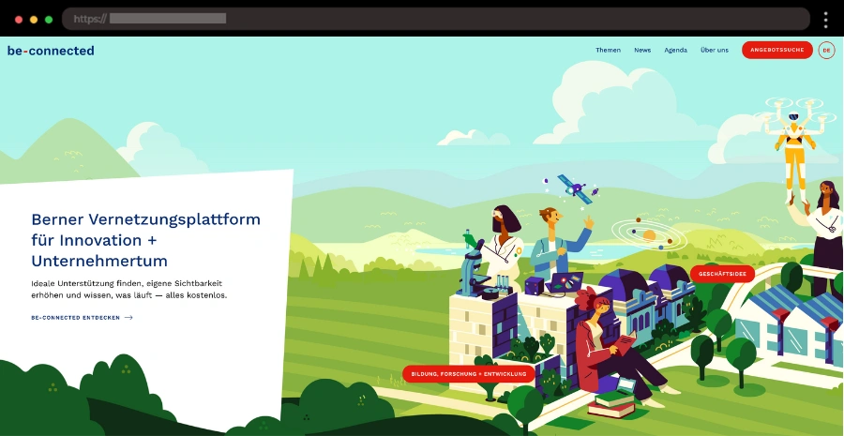The width and height of the screenshot is (844, 436).
Task: Click Bildung, Forschung + Entwicklung label
Action: pyautogui.click(x=468, y=373)
